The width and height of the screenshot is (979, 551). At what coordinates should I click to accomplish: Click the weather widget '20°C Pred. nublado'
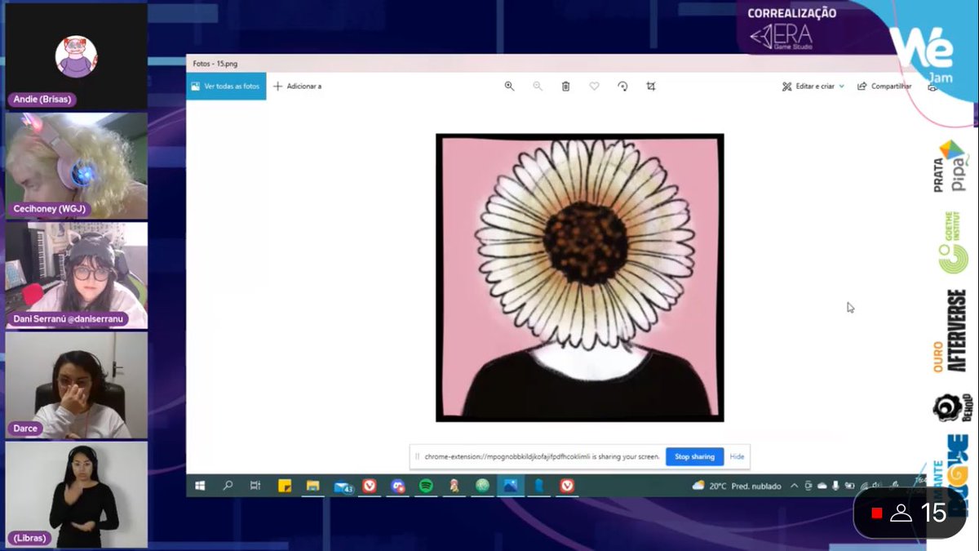point(736,486)
